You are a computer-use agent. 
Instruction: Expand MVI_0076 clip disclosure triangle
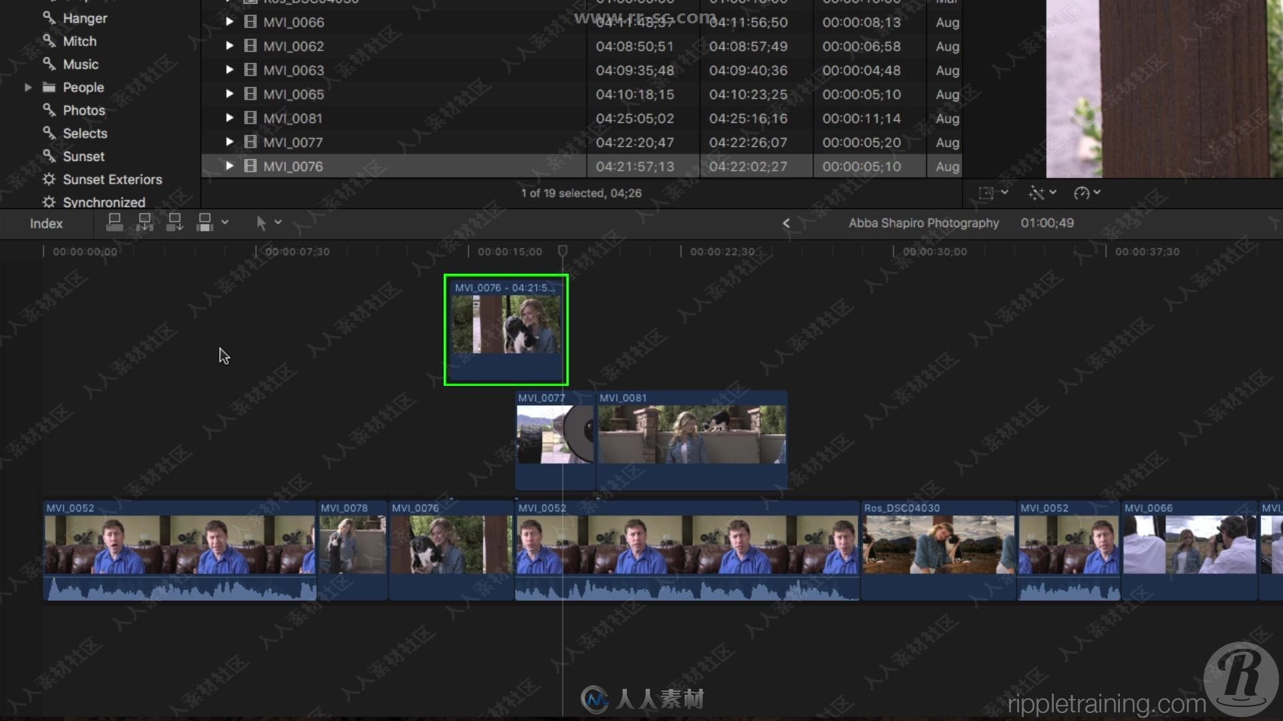[227, 166]
